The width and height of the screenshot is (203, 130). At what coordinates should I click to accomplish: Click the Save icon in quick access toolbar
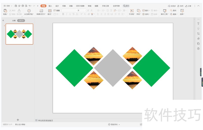pyautogui.click(x=16, y=6)
